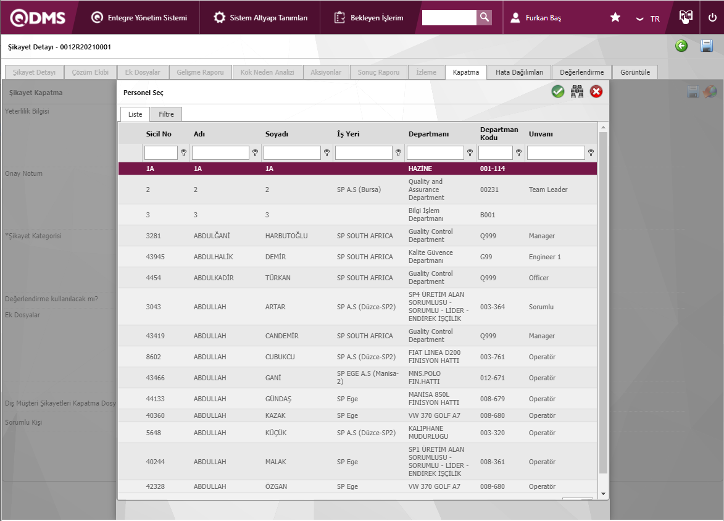Click the magnifier search button in top bar
724x521 pixels.
click(485, 18)
